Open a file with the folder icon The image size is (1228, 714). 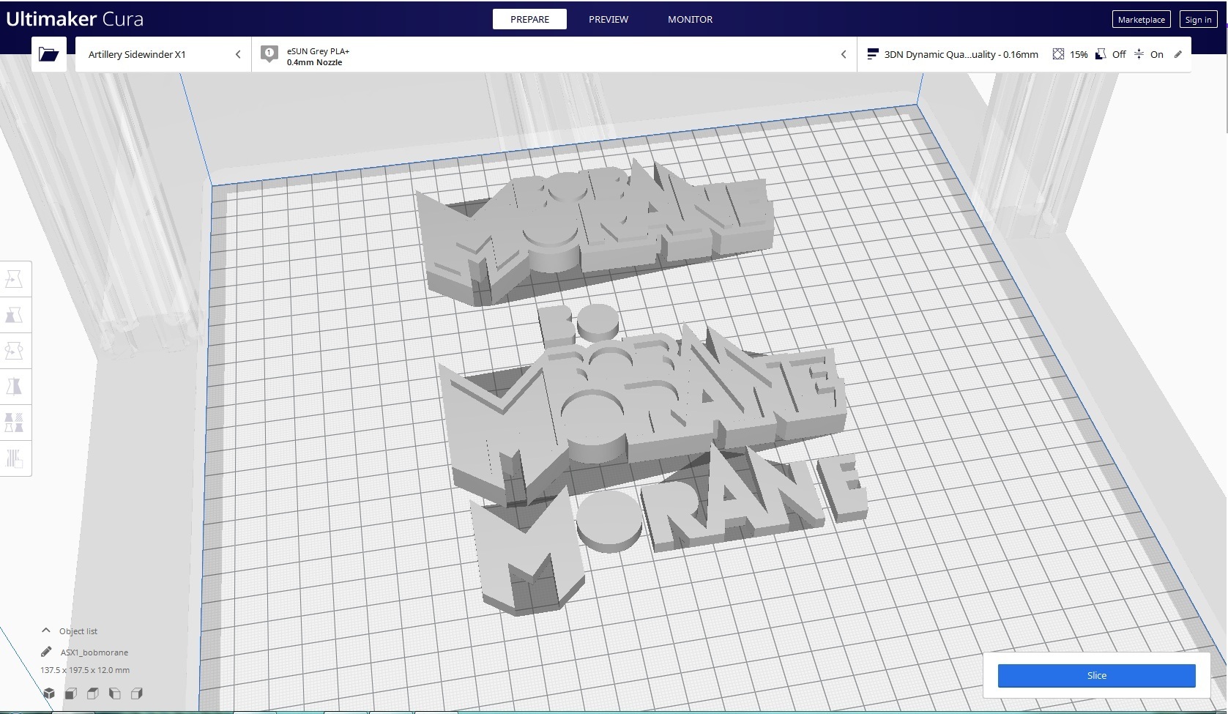point(49,54)
